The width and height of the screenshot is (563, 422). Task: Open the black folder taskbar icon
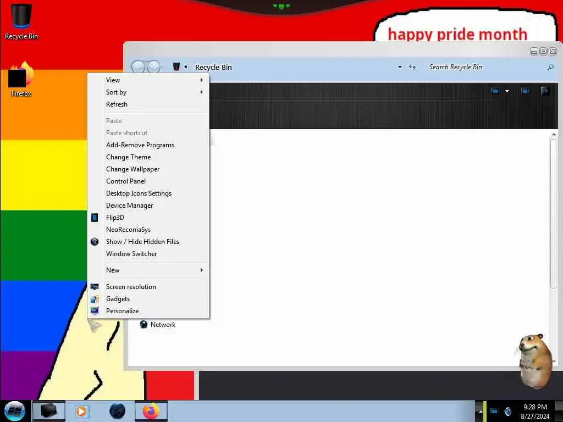(x=48, y=411)
